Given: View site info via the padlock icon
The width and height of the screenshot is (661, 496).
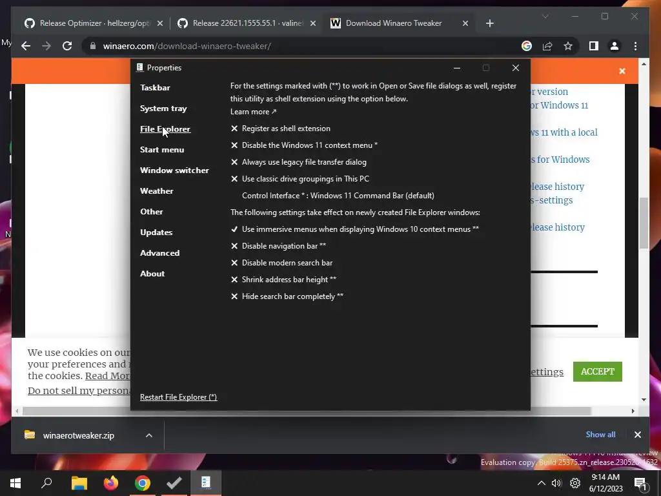Looking at the screenshot, I should click(x=93, y=46).
